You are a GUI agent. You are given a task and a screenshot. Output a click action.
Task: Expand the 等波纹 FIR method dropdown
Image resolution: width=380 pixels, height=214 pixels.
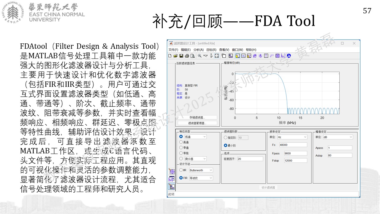coord(201,178)
